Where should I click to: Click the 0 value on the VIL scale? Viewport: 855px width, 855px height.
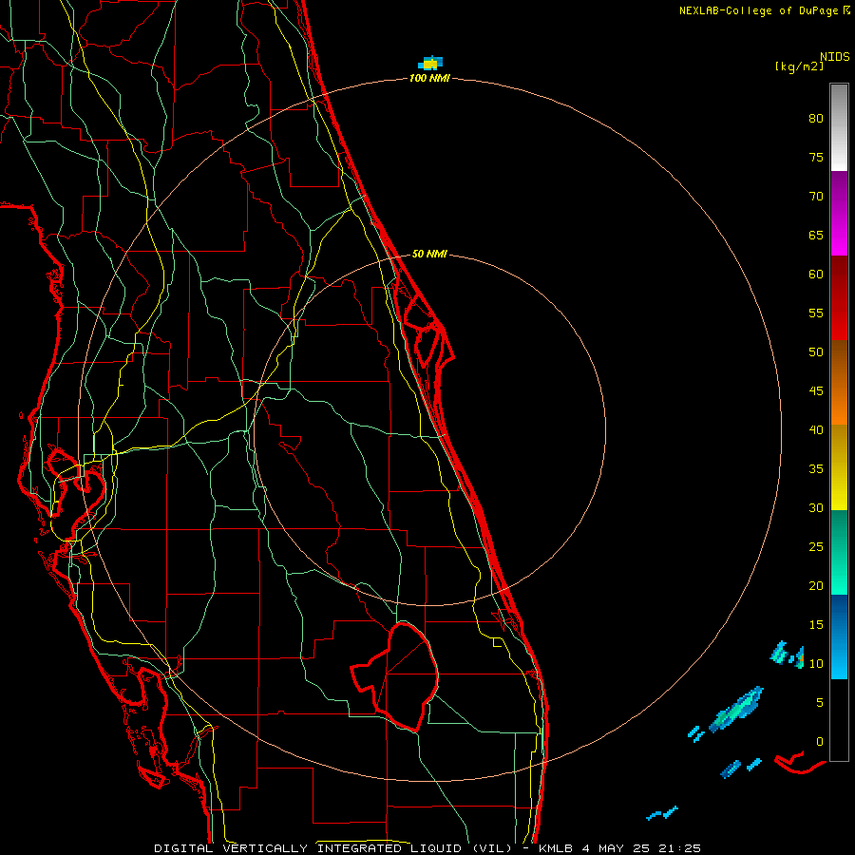point(820,742)
